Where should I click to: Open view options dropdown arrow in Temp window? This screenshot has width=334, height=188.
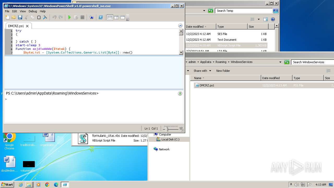[x=259, y=19]
